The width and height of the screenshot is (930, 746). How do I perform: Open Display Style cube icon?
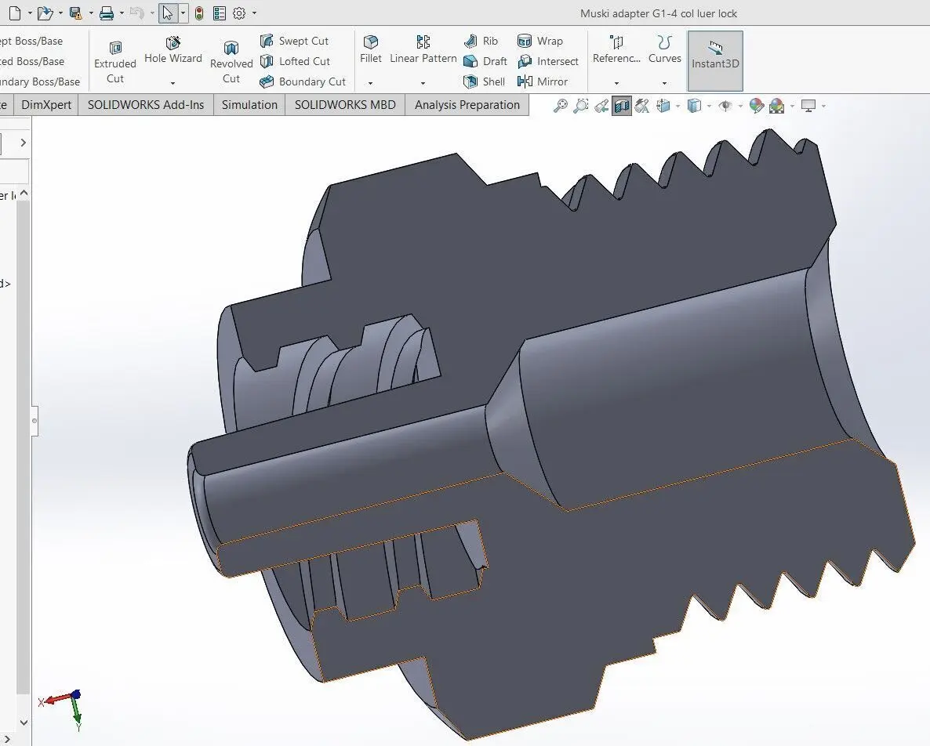[x=694, y=106]
